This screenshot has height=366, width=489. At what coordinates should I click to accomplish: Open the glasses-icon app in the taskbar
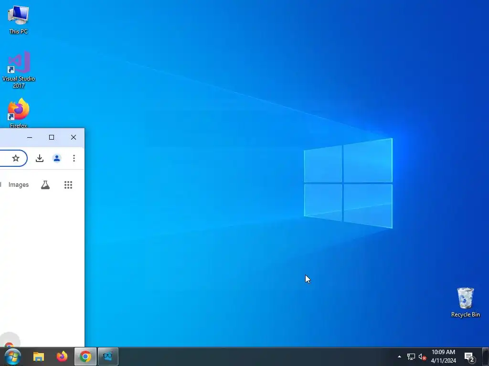tap(108, 356)
